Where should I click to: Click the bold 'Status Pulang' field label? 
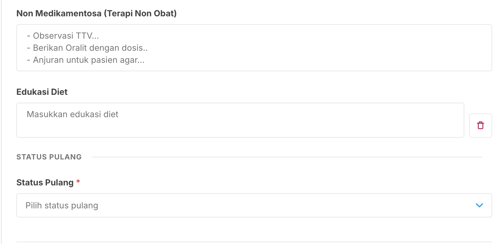[x=45, y=183]
